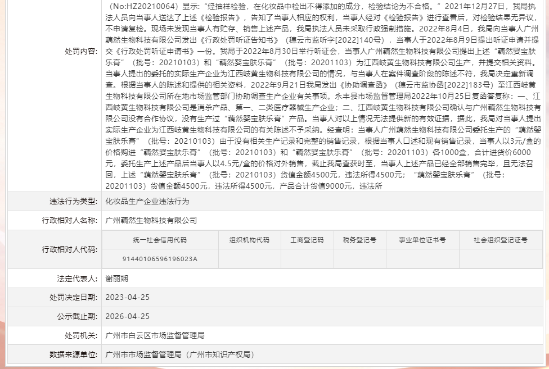Viewport: 549px width, 369px height.
Task: Select credit code 91440106596196023A
Action: [160, 259]
